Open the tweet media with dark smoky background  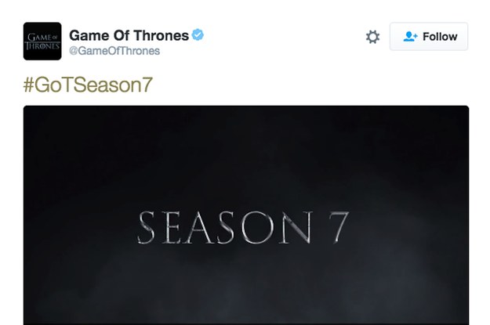246,215
